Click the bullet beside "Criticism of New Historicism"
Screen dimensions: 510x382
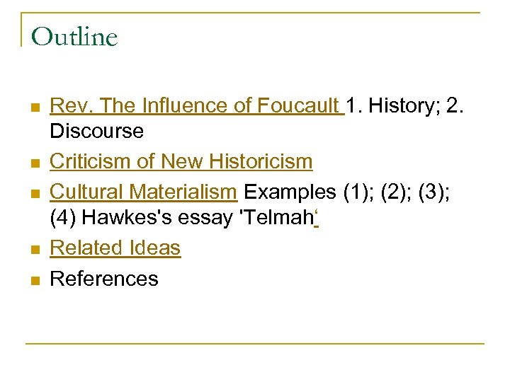[x=34, y=163]
